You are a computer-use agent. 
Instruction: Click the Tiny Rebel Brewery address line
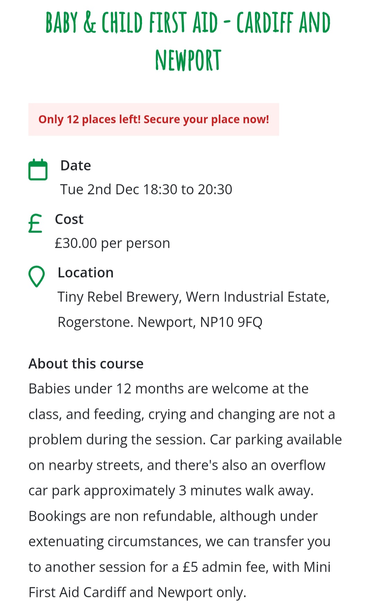(x=193, y=297)
